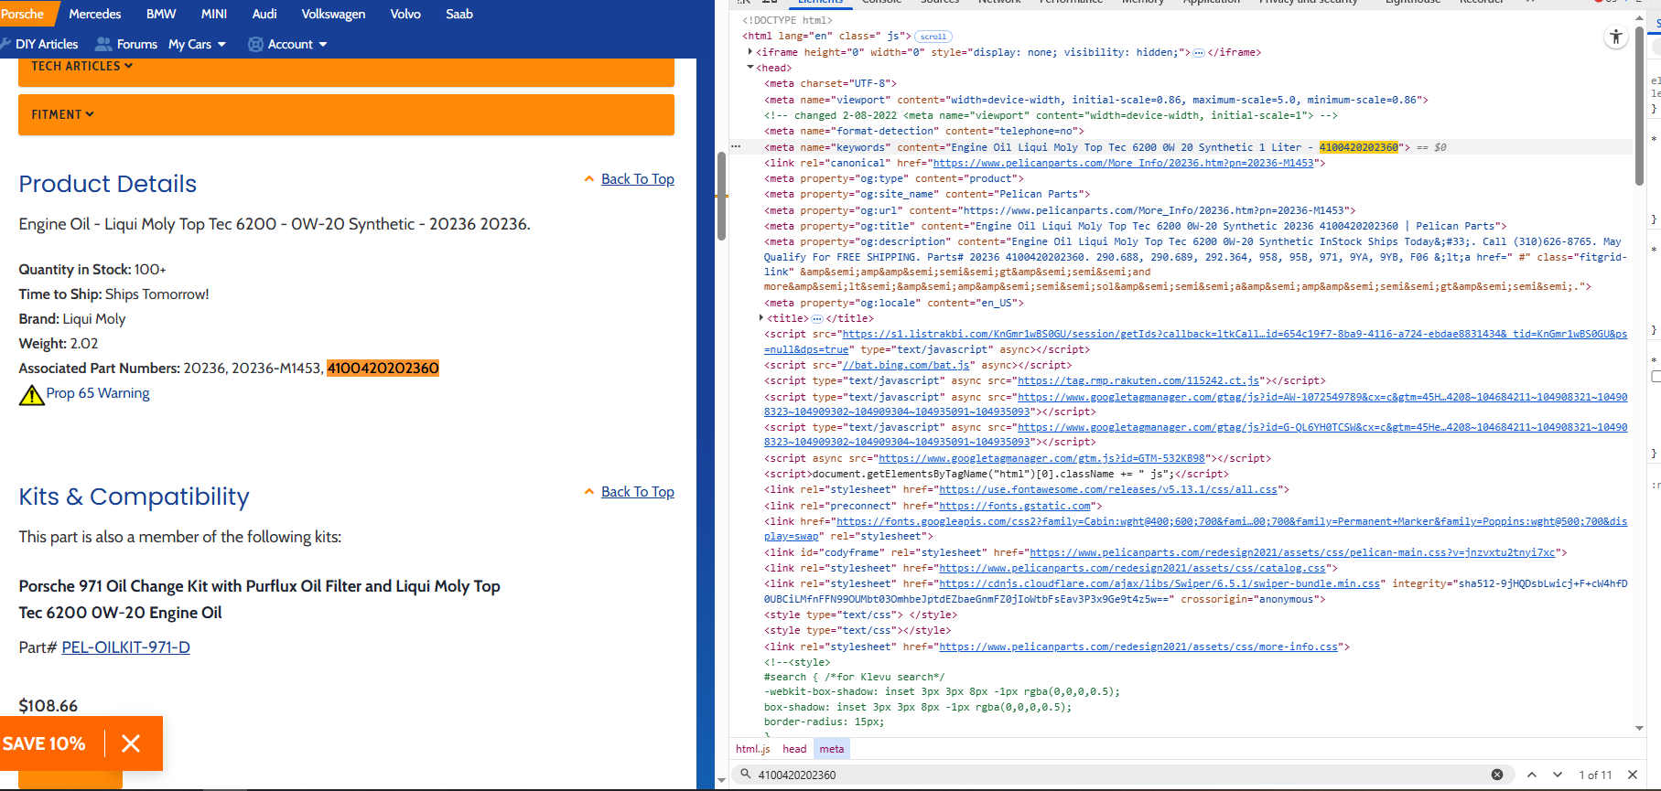Dismiss the SAVE 10% banner
Screen dimensions: 1661x791
point(131,743)
